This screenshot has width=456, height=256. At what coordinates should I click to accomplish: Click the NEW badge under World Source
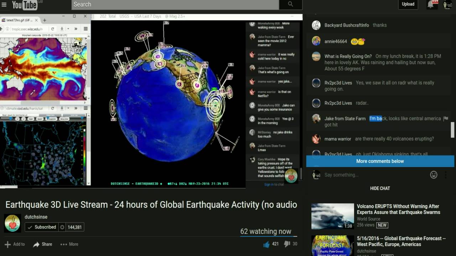[382, 225]
